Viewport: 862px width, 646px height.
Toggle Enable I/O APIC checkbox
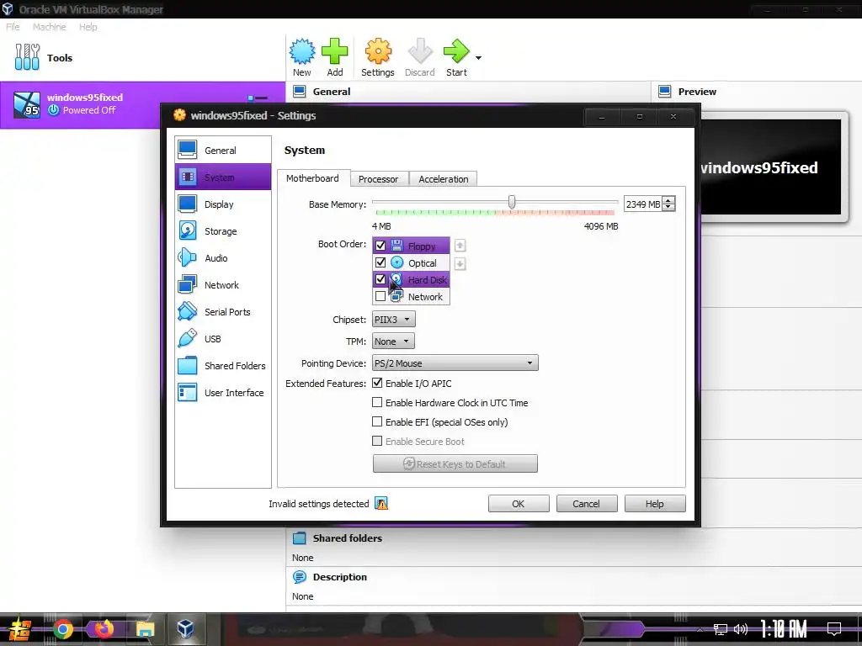click(x=377, y=383)
